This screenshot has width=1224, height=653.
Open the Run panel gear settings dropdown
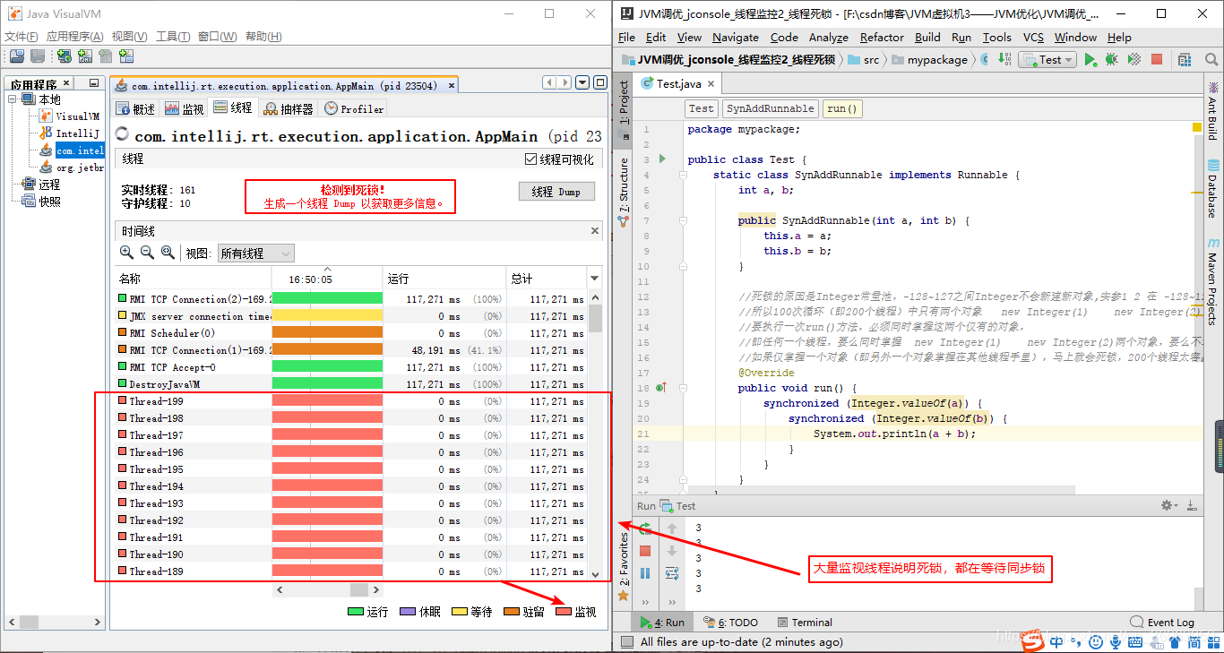1169,505
